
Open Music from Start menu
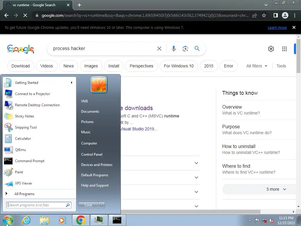pyautogui.click(x=86, y=132)
